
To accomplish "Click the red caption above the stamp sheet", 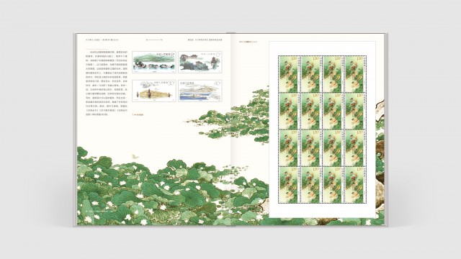I will (248, 42).
